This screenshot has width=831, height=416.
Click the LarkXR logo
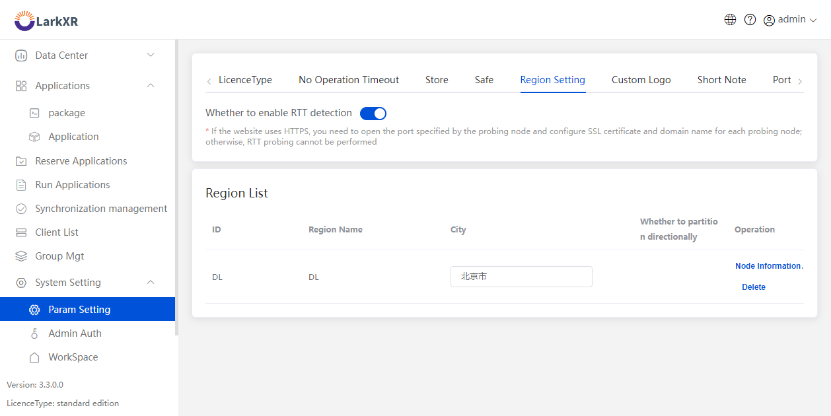point(46,20)
